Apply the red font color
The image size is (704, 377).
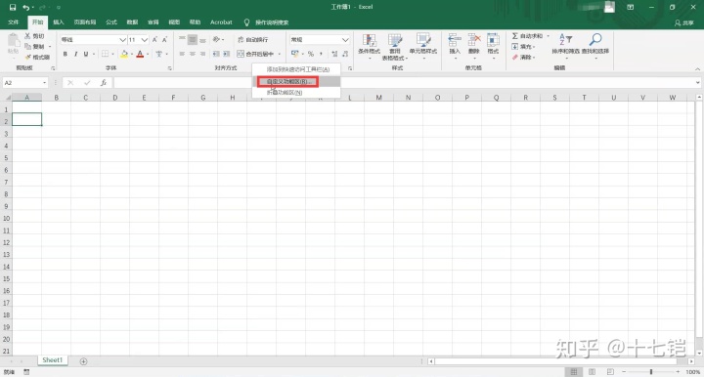pyautogui.click(x=140, y=54)
